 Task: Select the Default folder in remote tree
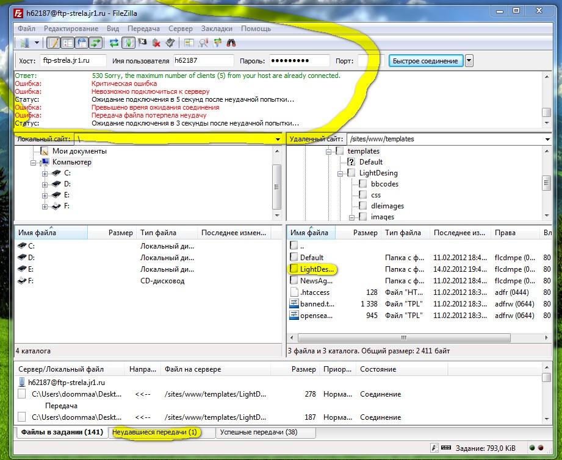[370, 162]
